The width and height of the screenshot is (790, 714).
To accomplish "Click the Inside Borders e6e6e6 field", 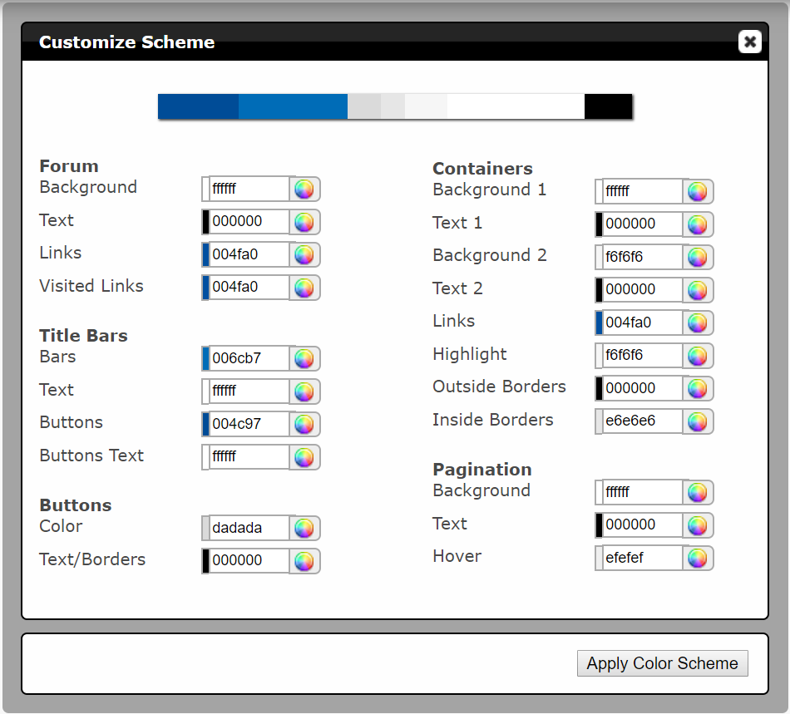I will [643, 421].
